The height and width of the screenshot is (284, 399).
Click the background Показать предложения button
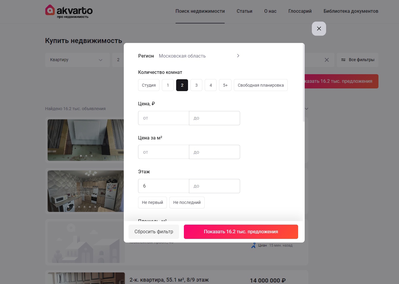pyautogui.click(x=341, y=81)
